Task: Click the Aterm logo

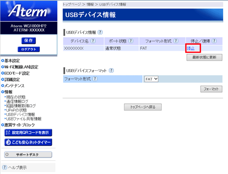Action: (29, 11)
